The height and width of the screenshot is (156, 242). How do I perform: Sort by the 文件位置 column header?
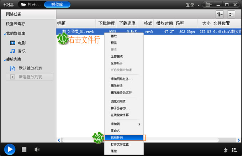[x=227, y=23]
